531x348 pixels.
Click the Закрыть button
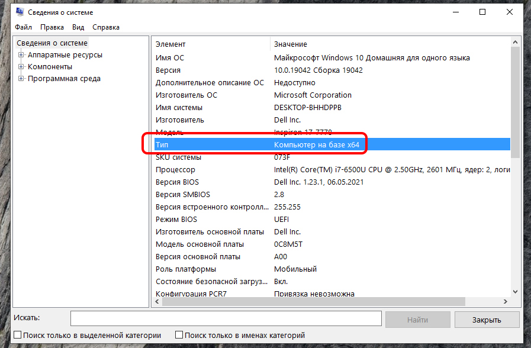[486, 320]
